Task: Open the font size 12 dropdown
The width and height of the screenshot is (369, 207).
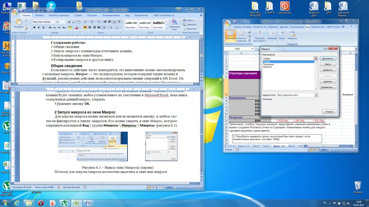Action: pyautogui.click(x=65, y=22)
